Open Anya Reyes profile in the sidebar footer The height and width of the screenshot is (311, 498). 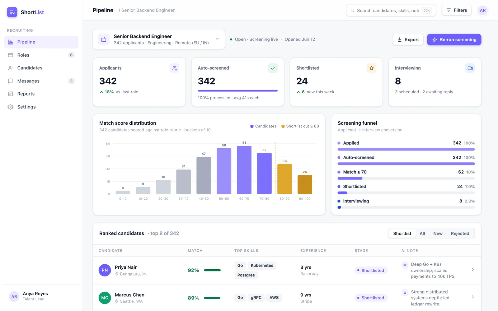(x=41, y=296)
